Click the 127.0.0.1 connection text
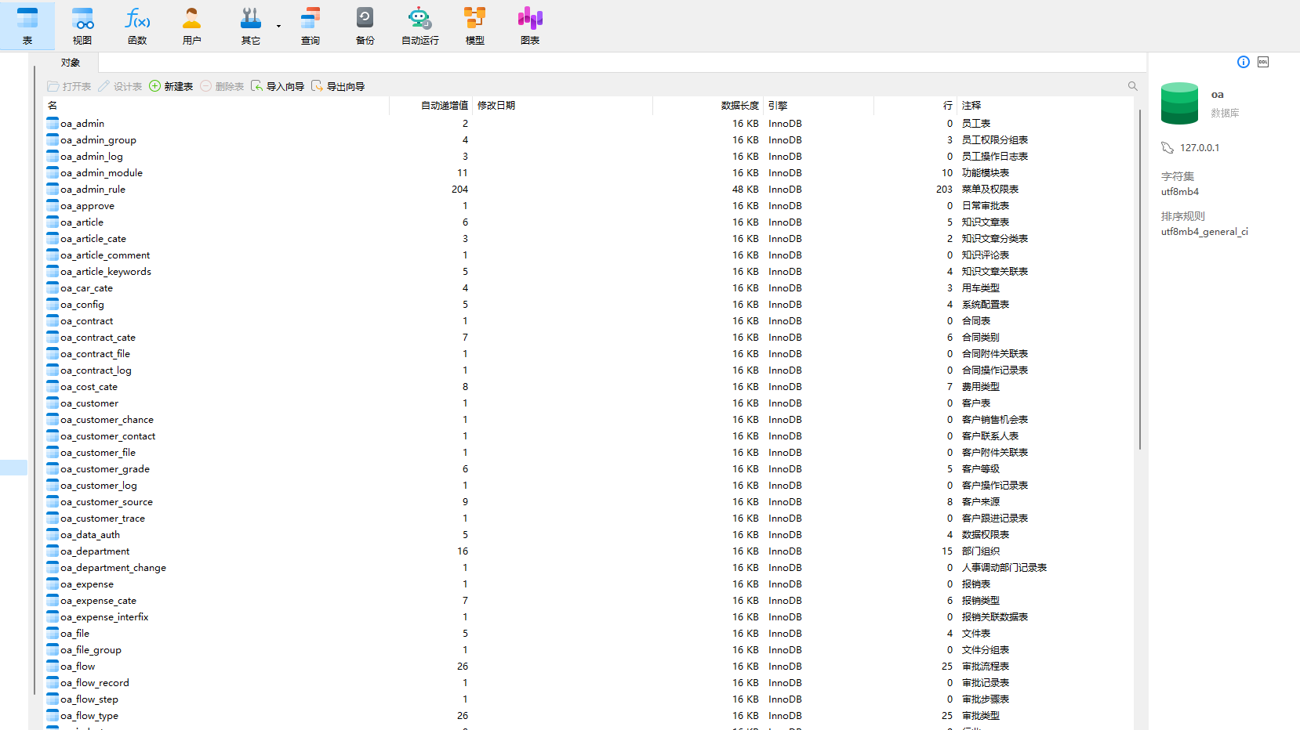Screen dimensions: 1300x730 pyautogui.click(x=1200, y=148)
